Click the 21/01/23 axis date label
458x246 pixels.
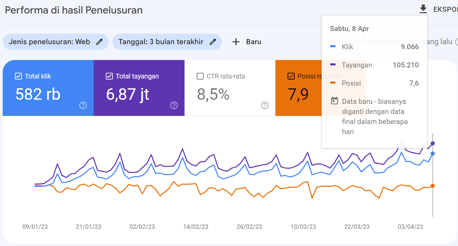click(x=89, y=227)
